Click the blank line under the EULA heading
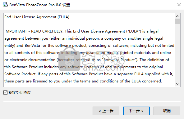Image resolution: width=184 pixels, height=119 pixels. [89, 24]
